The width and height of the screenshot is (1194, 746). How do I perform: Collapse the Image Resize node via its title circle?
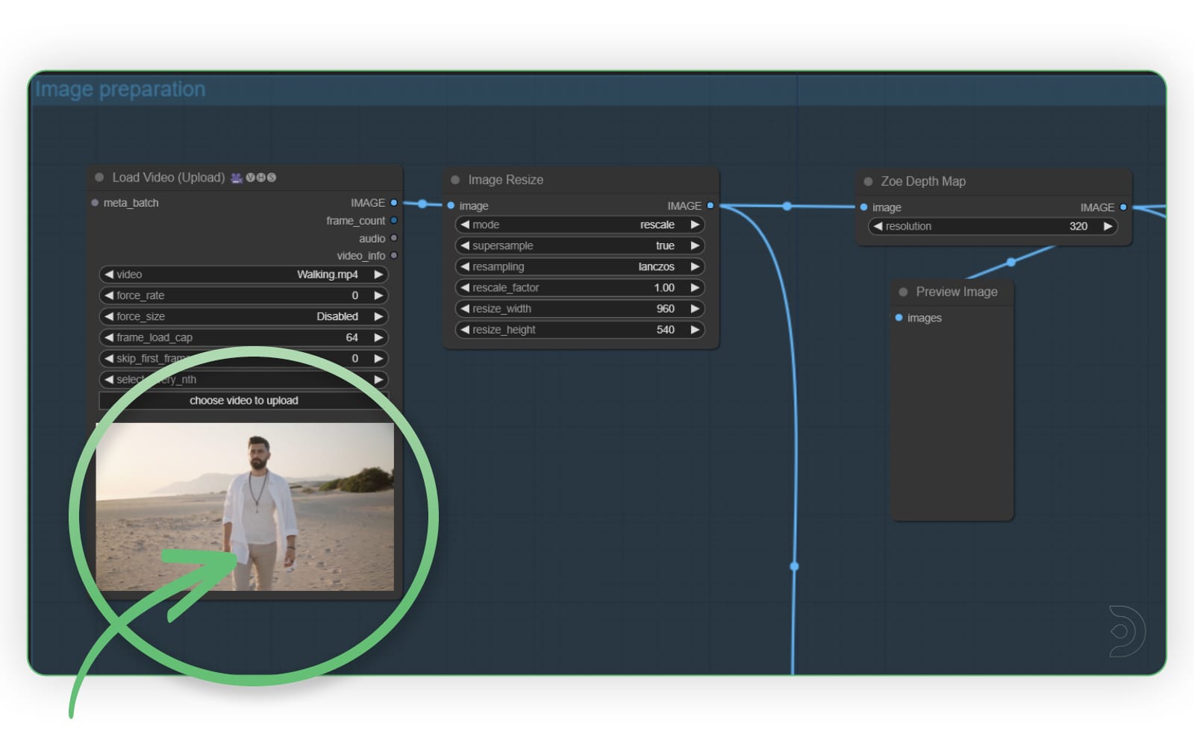tap(454, 180)
